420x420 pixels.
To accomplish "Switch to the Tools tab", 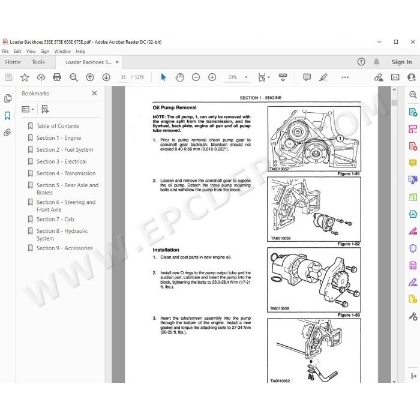I will pos(38,62).
